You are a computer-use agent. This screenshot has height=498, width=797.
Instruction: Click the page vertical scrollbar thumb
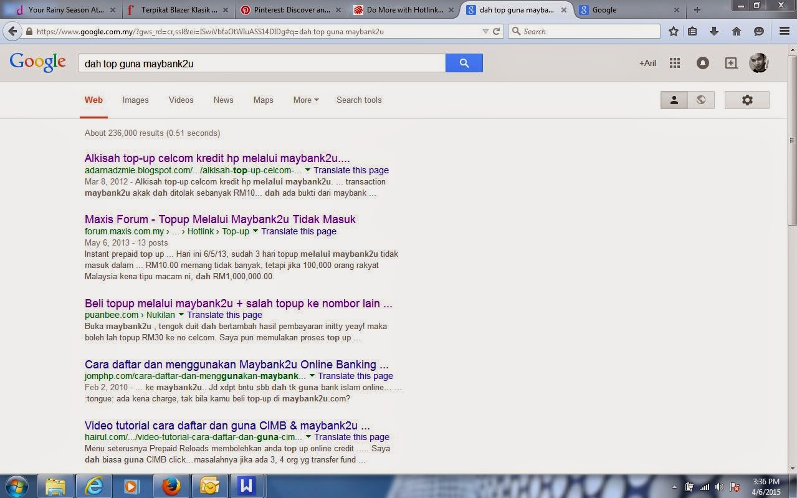(792, 139)
